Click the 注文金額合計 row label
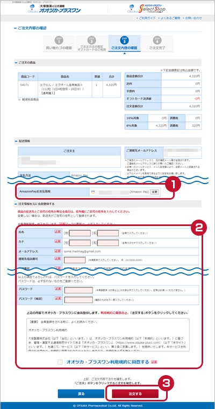 [143, 106]
